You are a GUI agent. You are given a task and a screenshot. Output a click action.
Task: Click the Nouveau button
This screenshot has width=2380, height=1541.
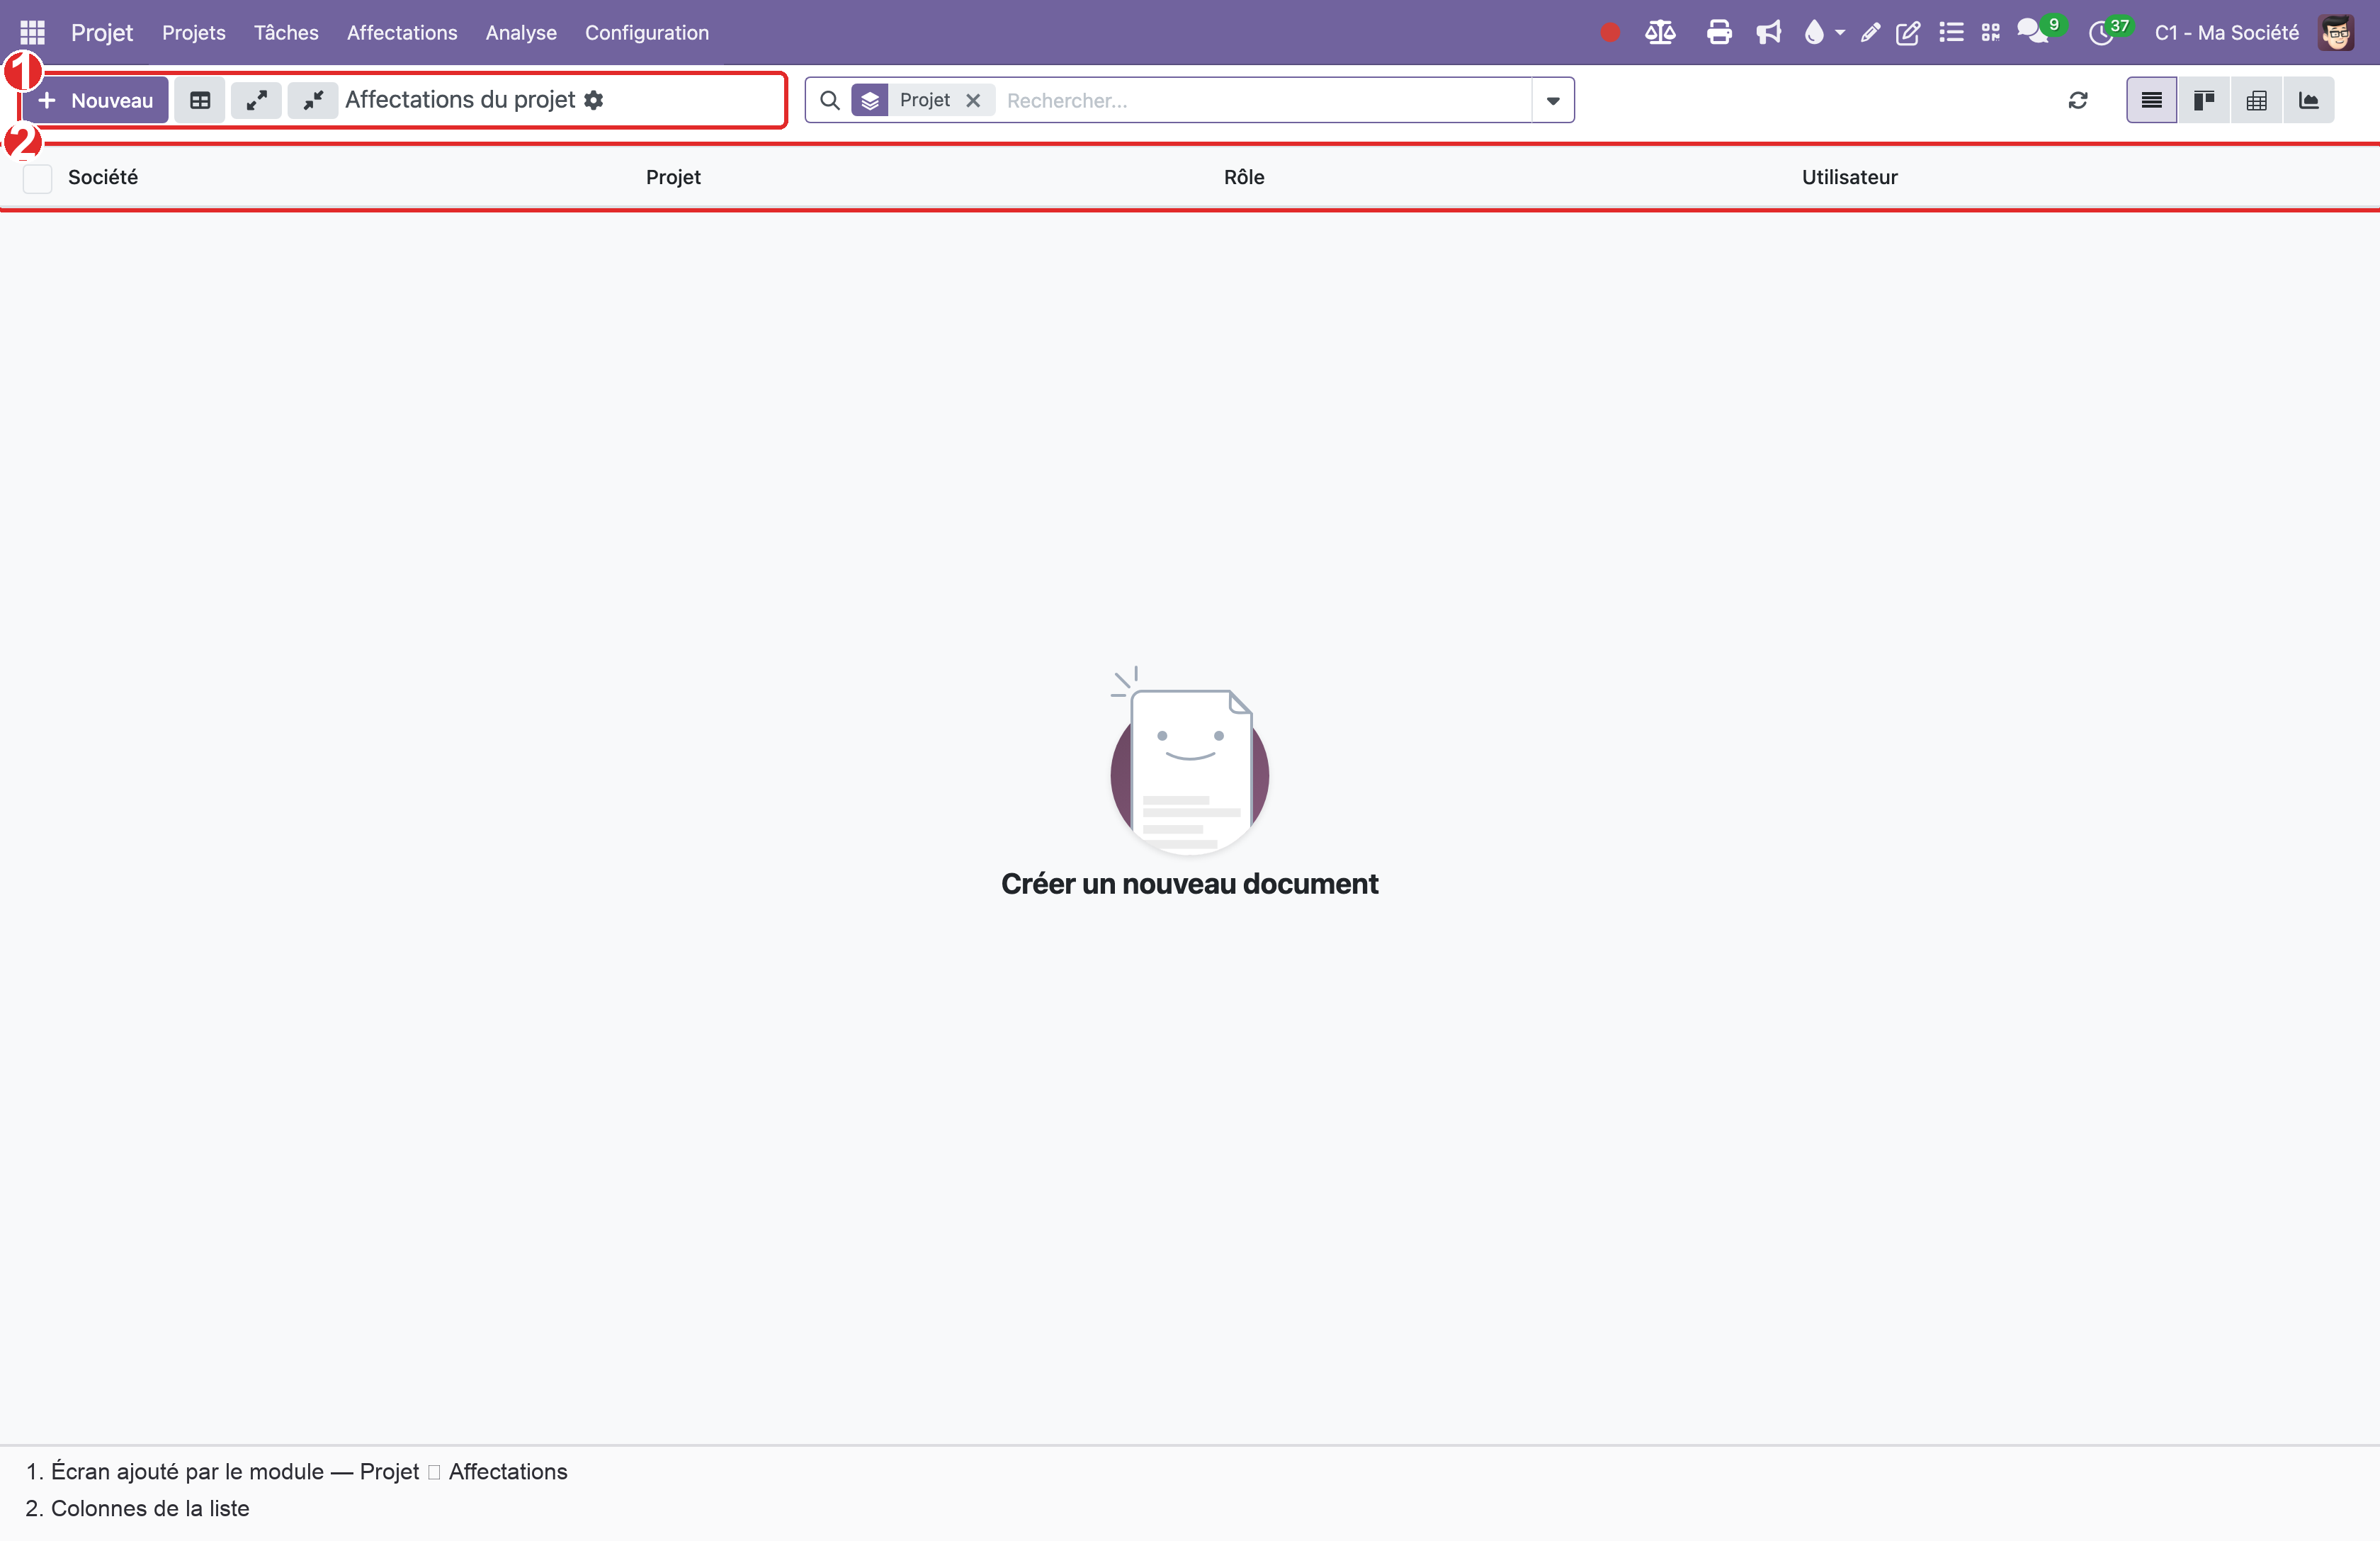95,100
